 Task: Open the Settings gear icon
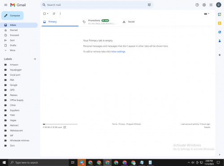click(x=204, y=5)
